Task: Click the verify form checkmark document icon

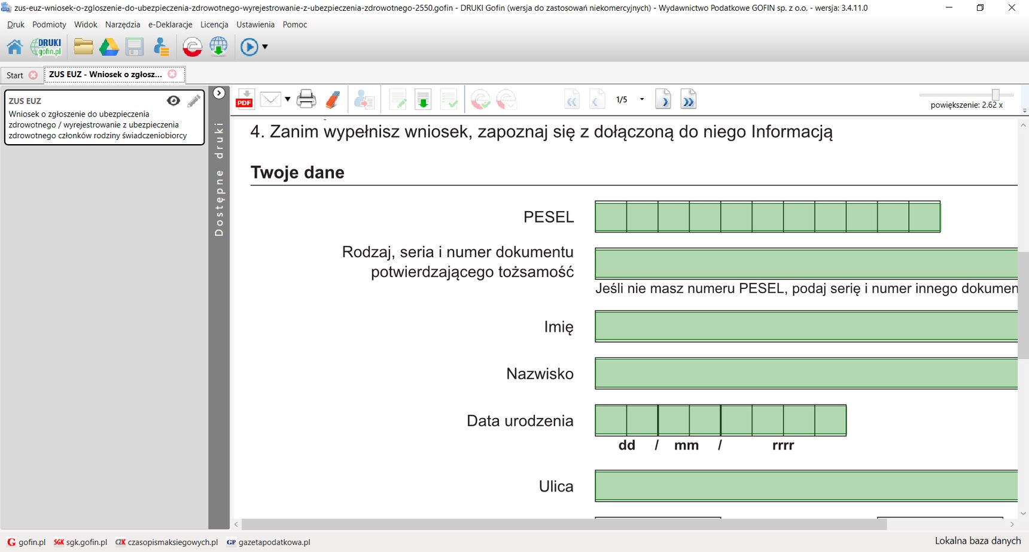Action: pos(449,99)
